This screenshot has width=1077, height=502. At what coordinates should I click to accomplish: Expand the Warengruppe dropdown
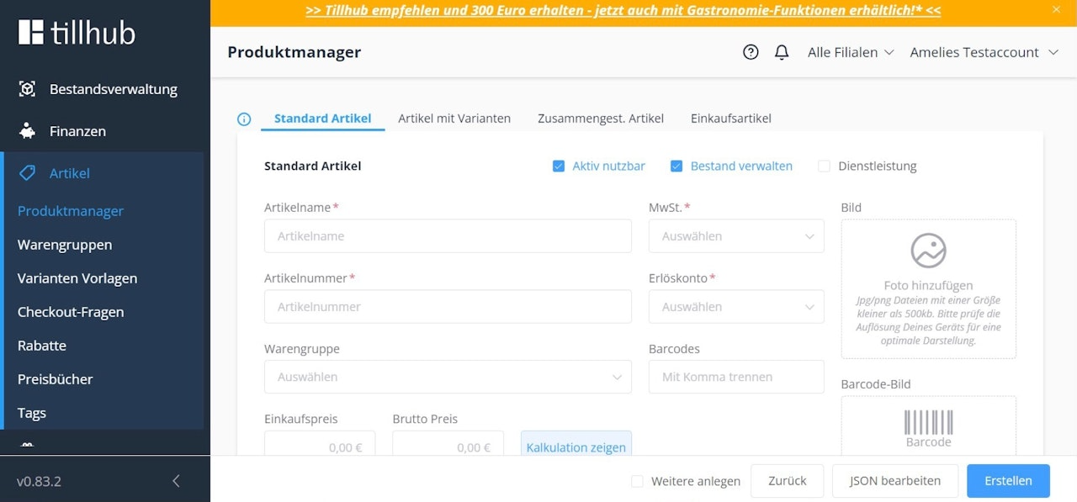(x=448, y=377)
